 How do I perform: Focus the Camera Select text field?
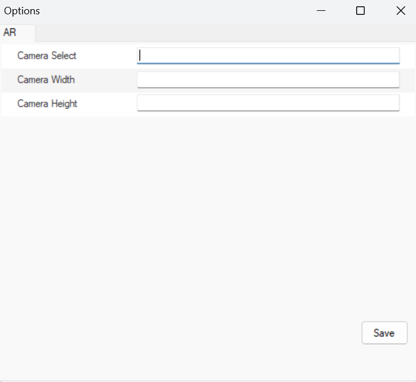pyautogui.click(x=268, y=55)
